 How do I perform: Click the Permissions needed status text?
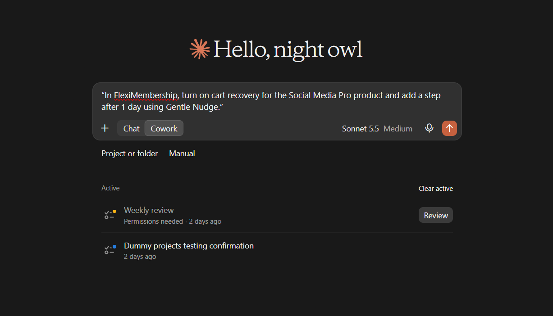pos(153,221)
